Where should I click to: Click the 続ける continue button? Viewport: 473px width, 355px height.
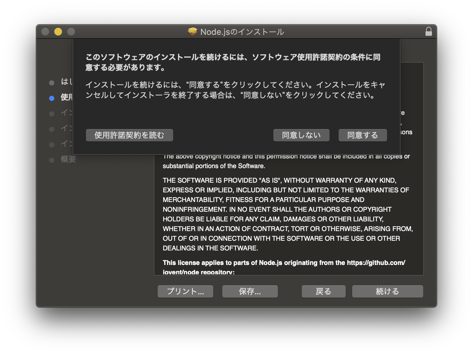[387, 291]
